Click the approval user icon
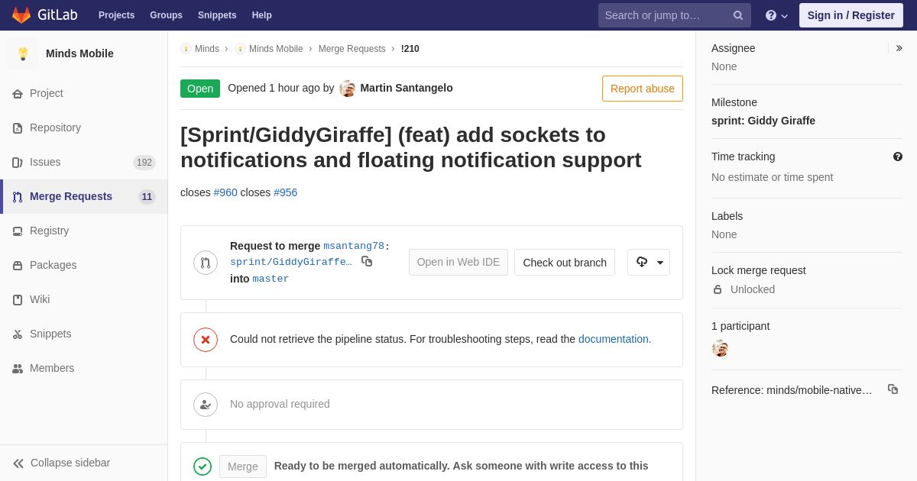The width and height of the screenshot is (917, 481). tap(206, 405)
